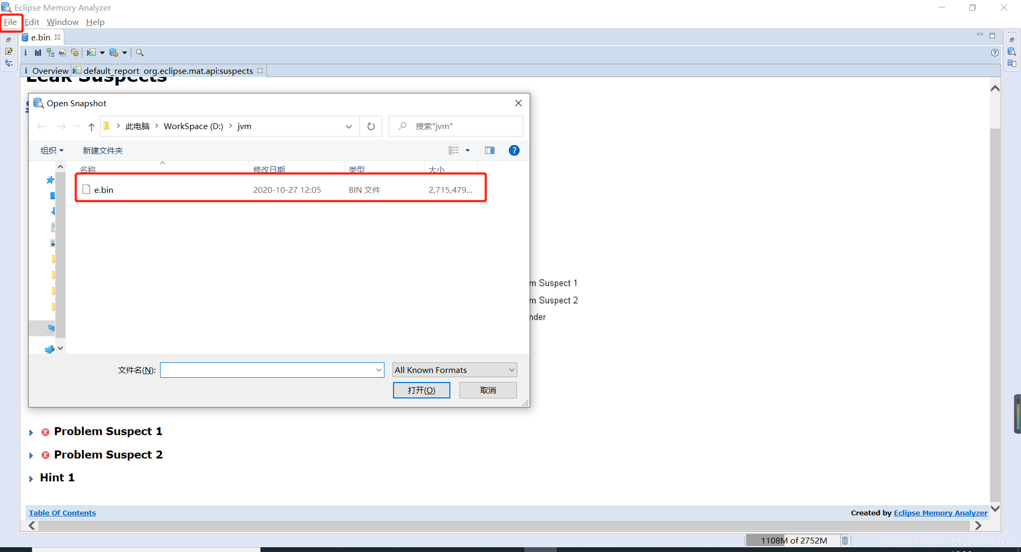Screen dimensions: 1021x552
Task: Expand Problem Suspect 2 section
Action: (31, 456)
